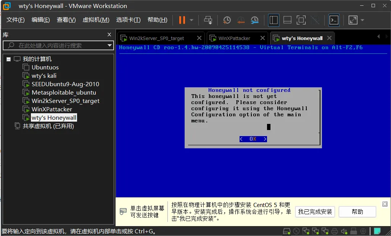Open the power options dropdown arrow
Image resolution: width=391 pixels, height=236 pixels.
coord(191,20)
